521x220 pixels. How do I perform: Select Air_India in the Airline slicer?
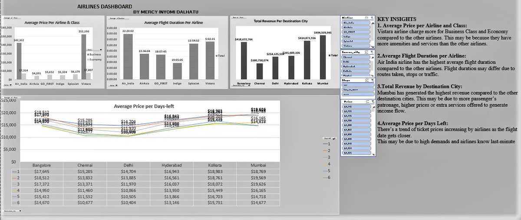tap(356, 23)
